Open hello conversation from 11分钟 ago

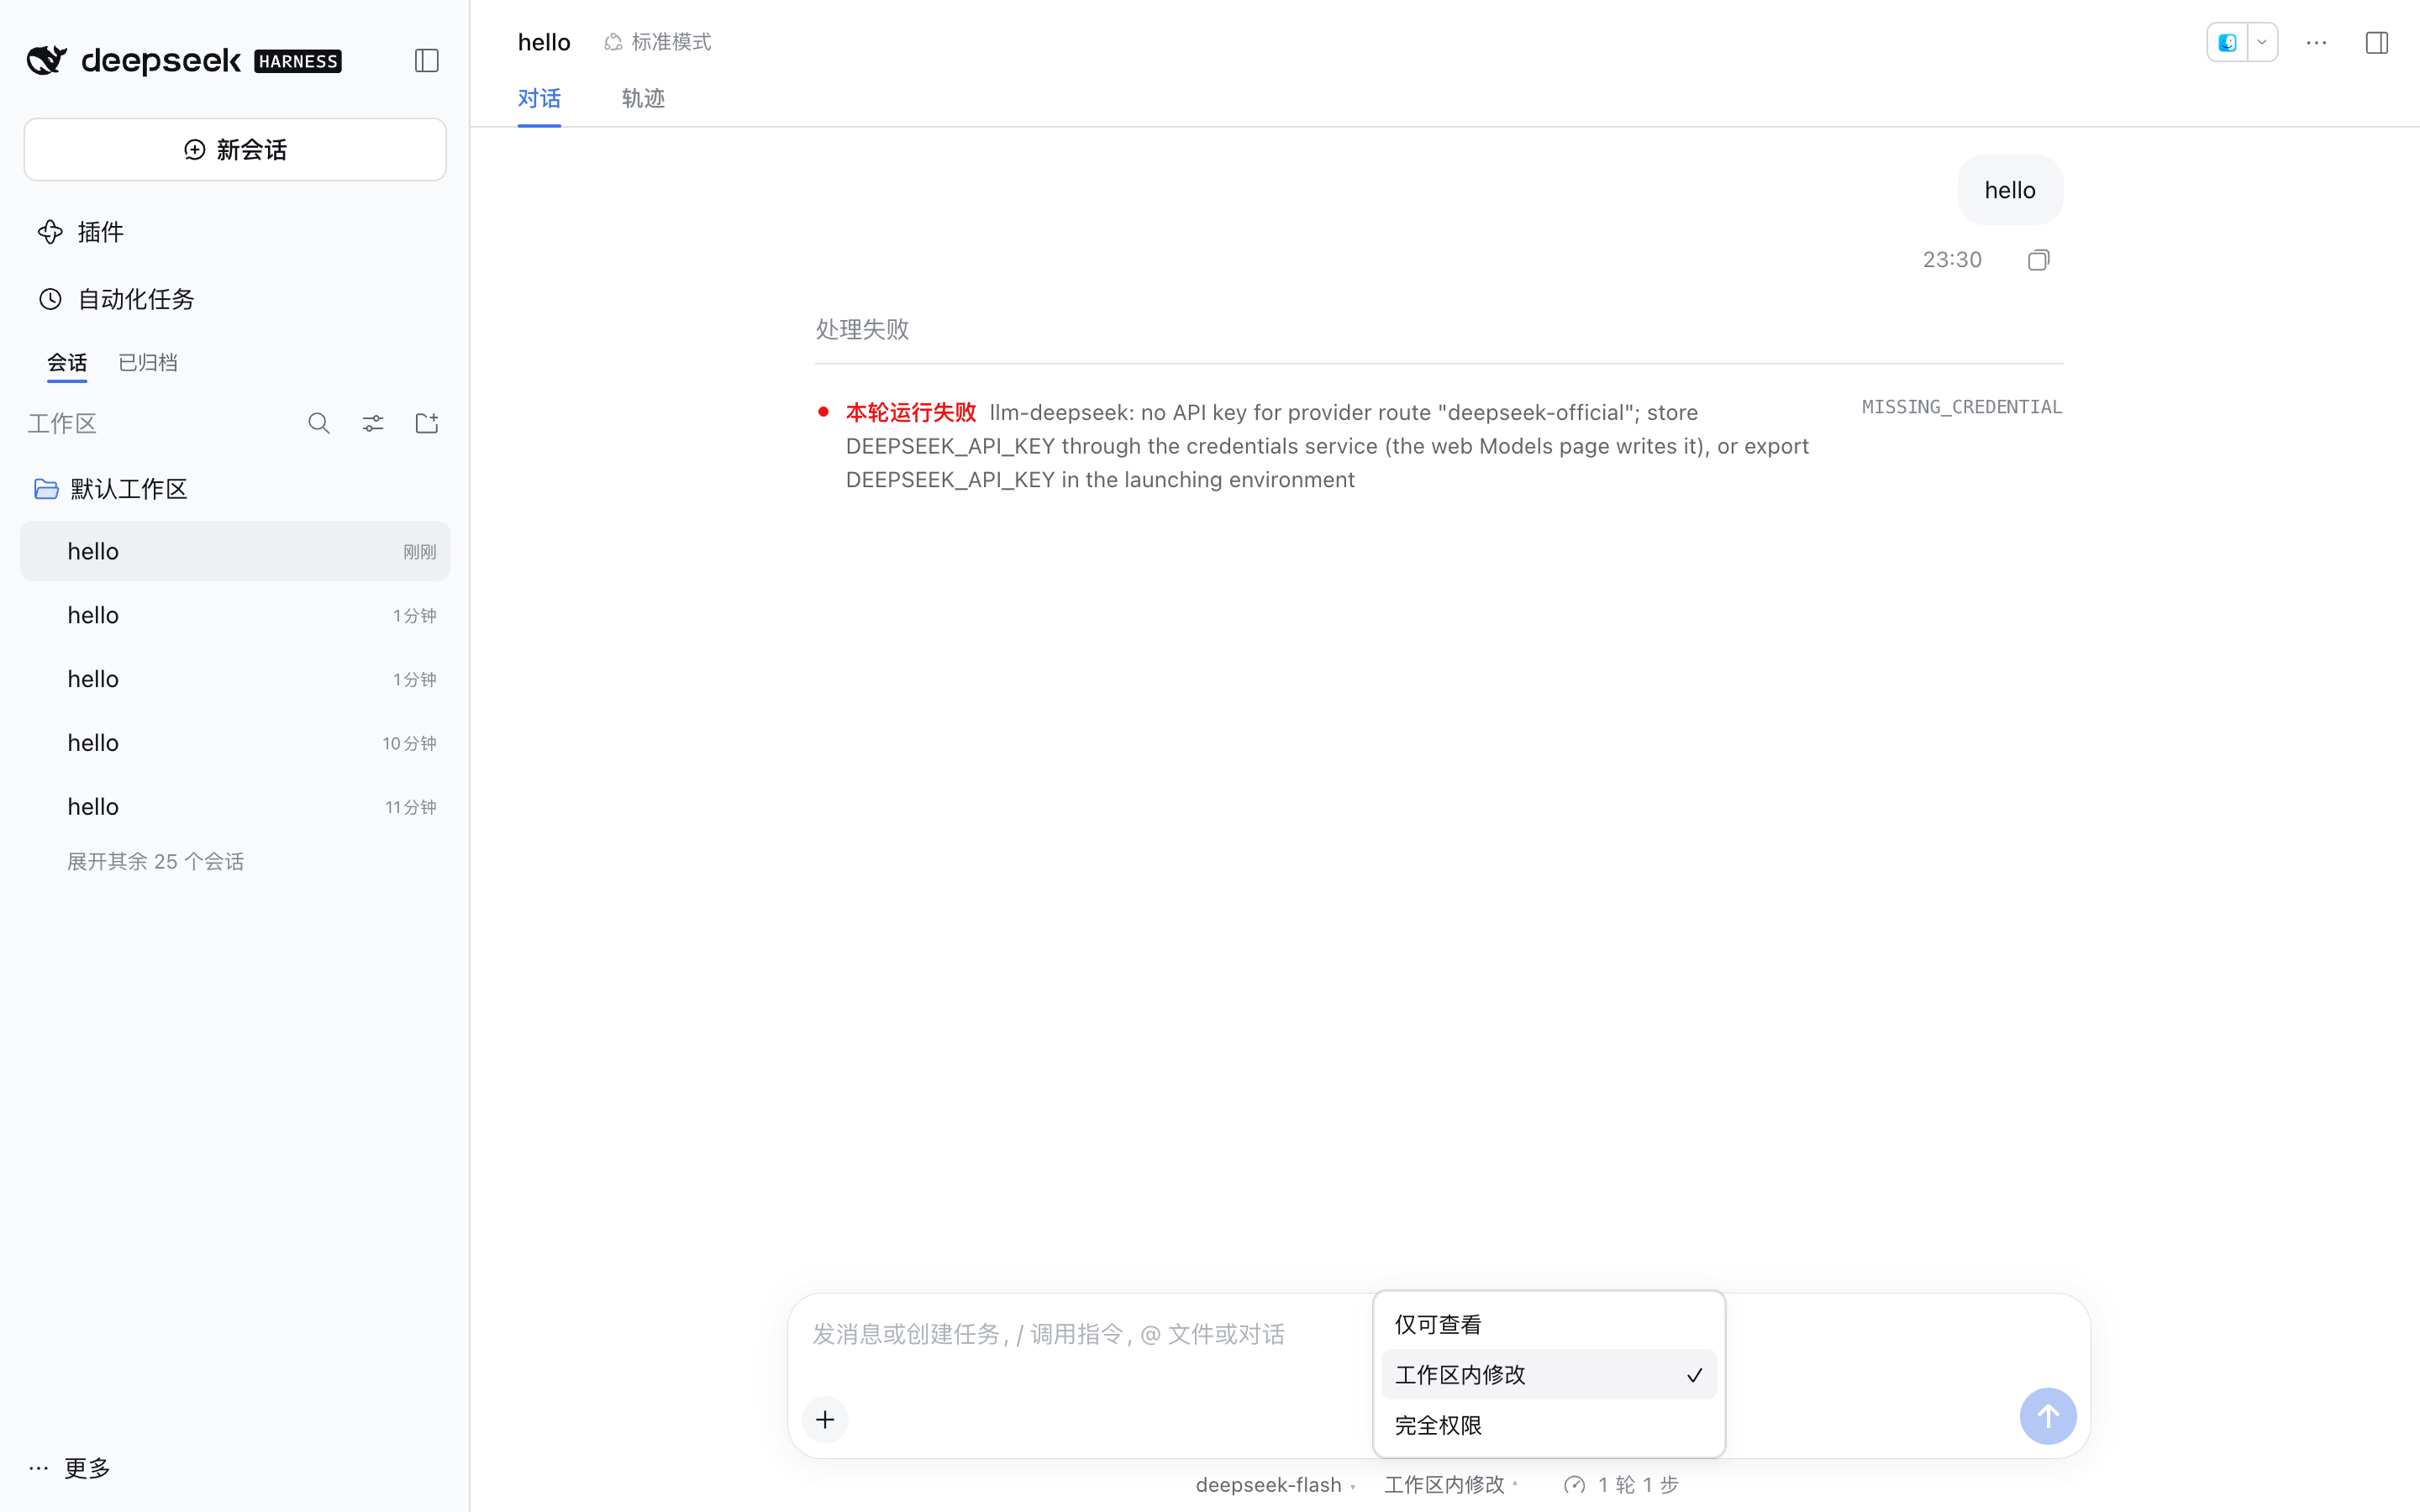click(235, 807)
